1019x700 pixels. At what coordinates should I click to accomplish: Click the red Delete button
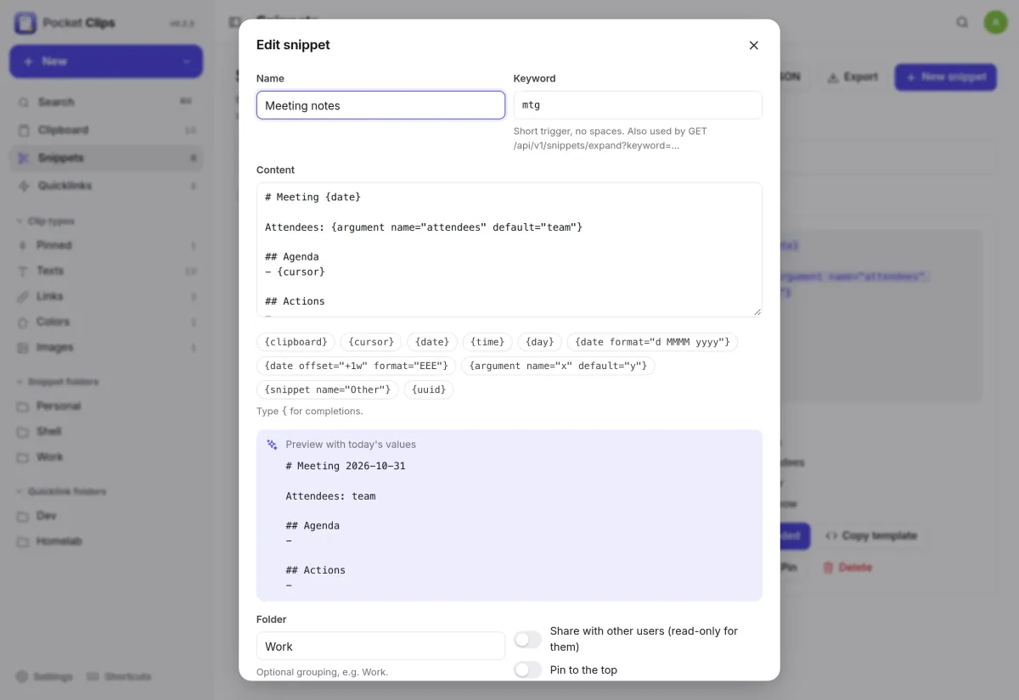point(847,568)
